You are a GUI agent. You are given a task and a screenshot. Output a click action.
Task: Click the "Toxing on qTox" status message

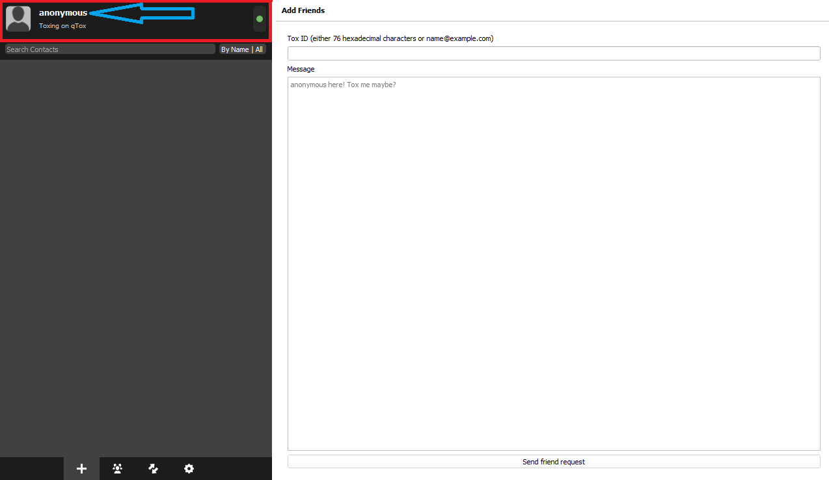pyautogui.click(x=62, y=26)
